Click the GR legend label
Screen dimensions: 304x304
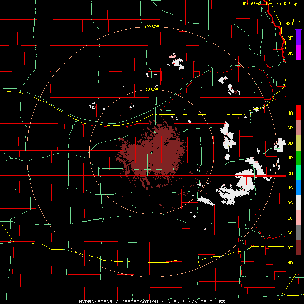(290, 128)
